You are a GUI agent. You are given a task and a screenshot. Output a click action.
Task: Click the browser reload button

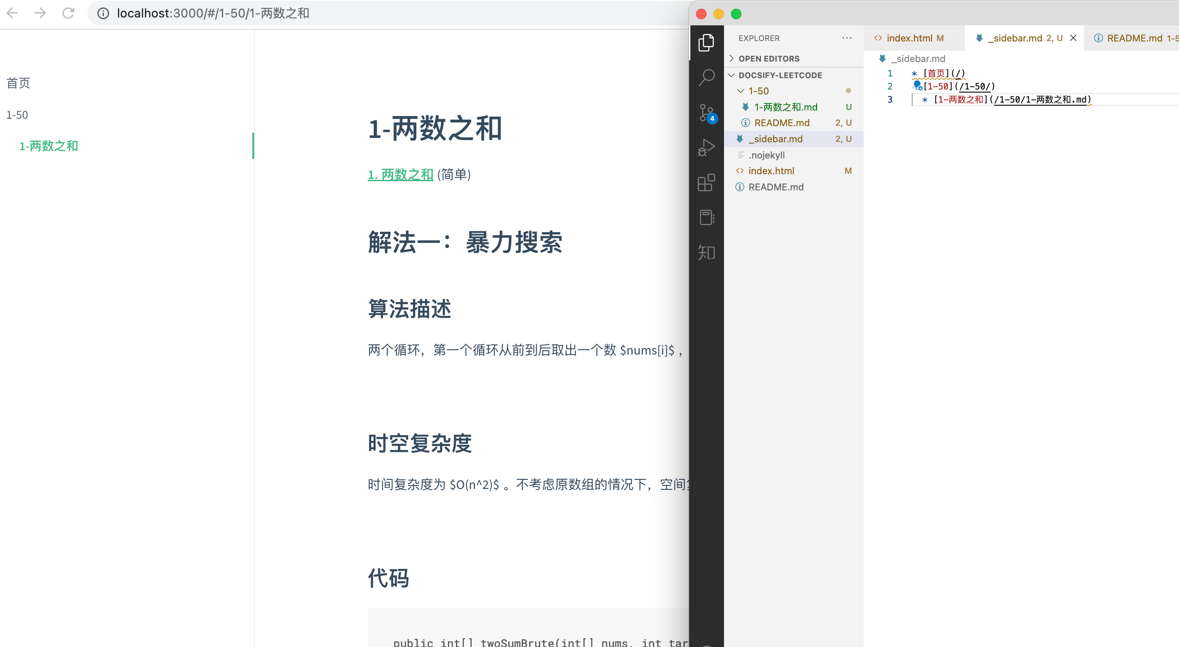(68, 13)
